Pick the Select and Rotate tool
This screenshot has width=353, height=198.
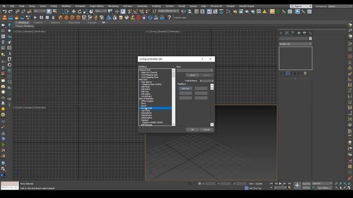click(79, 11)
